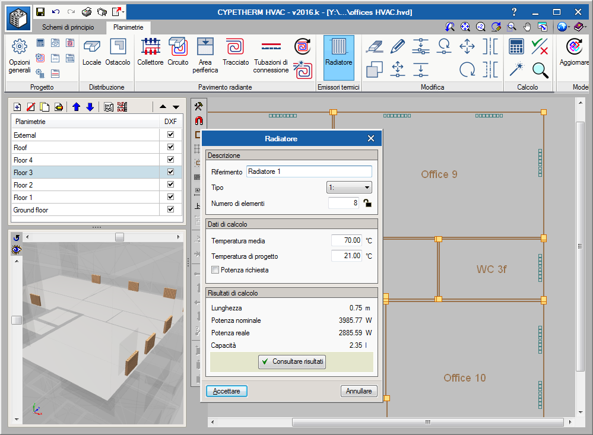Image resolution: width=593 pixels, height=435 pixels.
Task: Save the project with floppy icon
Action: (40, 12)
